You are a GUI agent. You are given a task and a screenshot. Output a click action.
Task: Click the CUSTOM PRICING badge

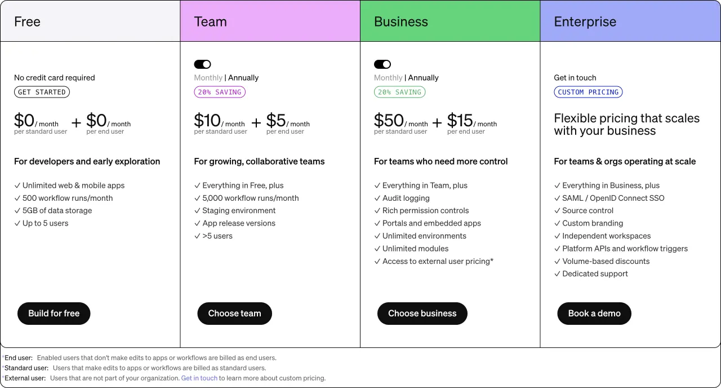click(x=588, y=92)
